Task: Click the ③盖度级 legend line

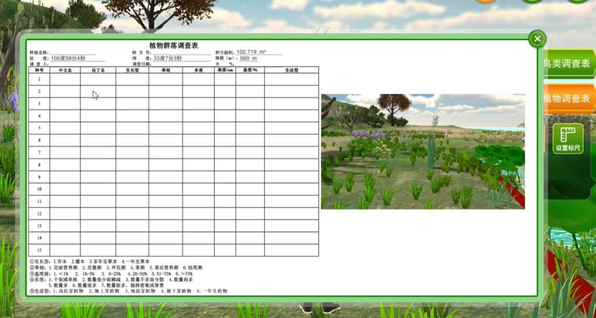Action: (x=111, y=274)
